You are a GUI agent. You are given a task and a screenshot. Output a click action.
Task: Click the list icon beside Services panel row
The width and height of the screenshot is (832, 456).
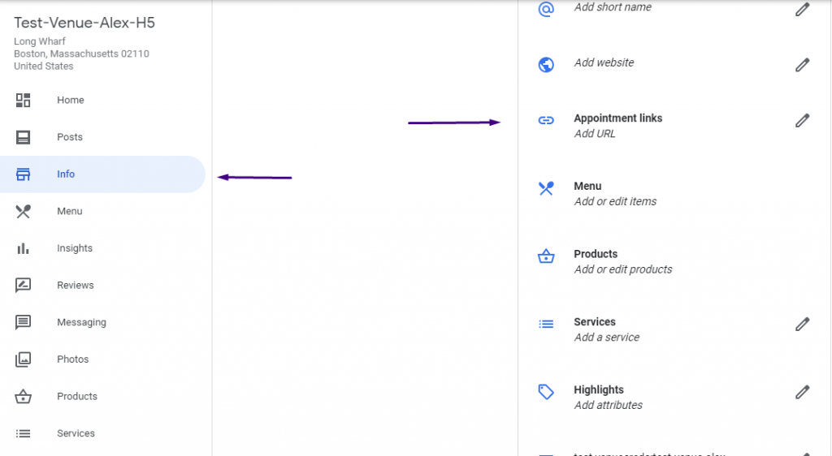tap(546, 324)
